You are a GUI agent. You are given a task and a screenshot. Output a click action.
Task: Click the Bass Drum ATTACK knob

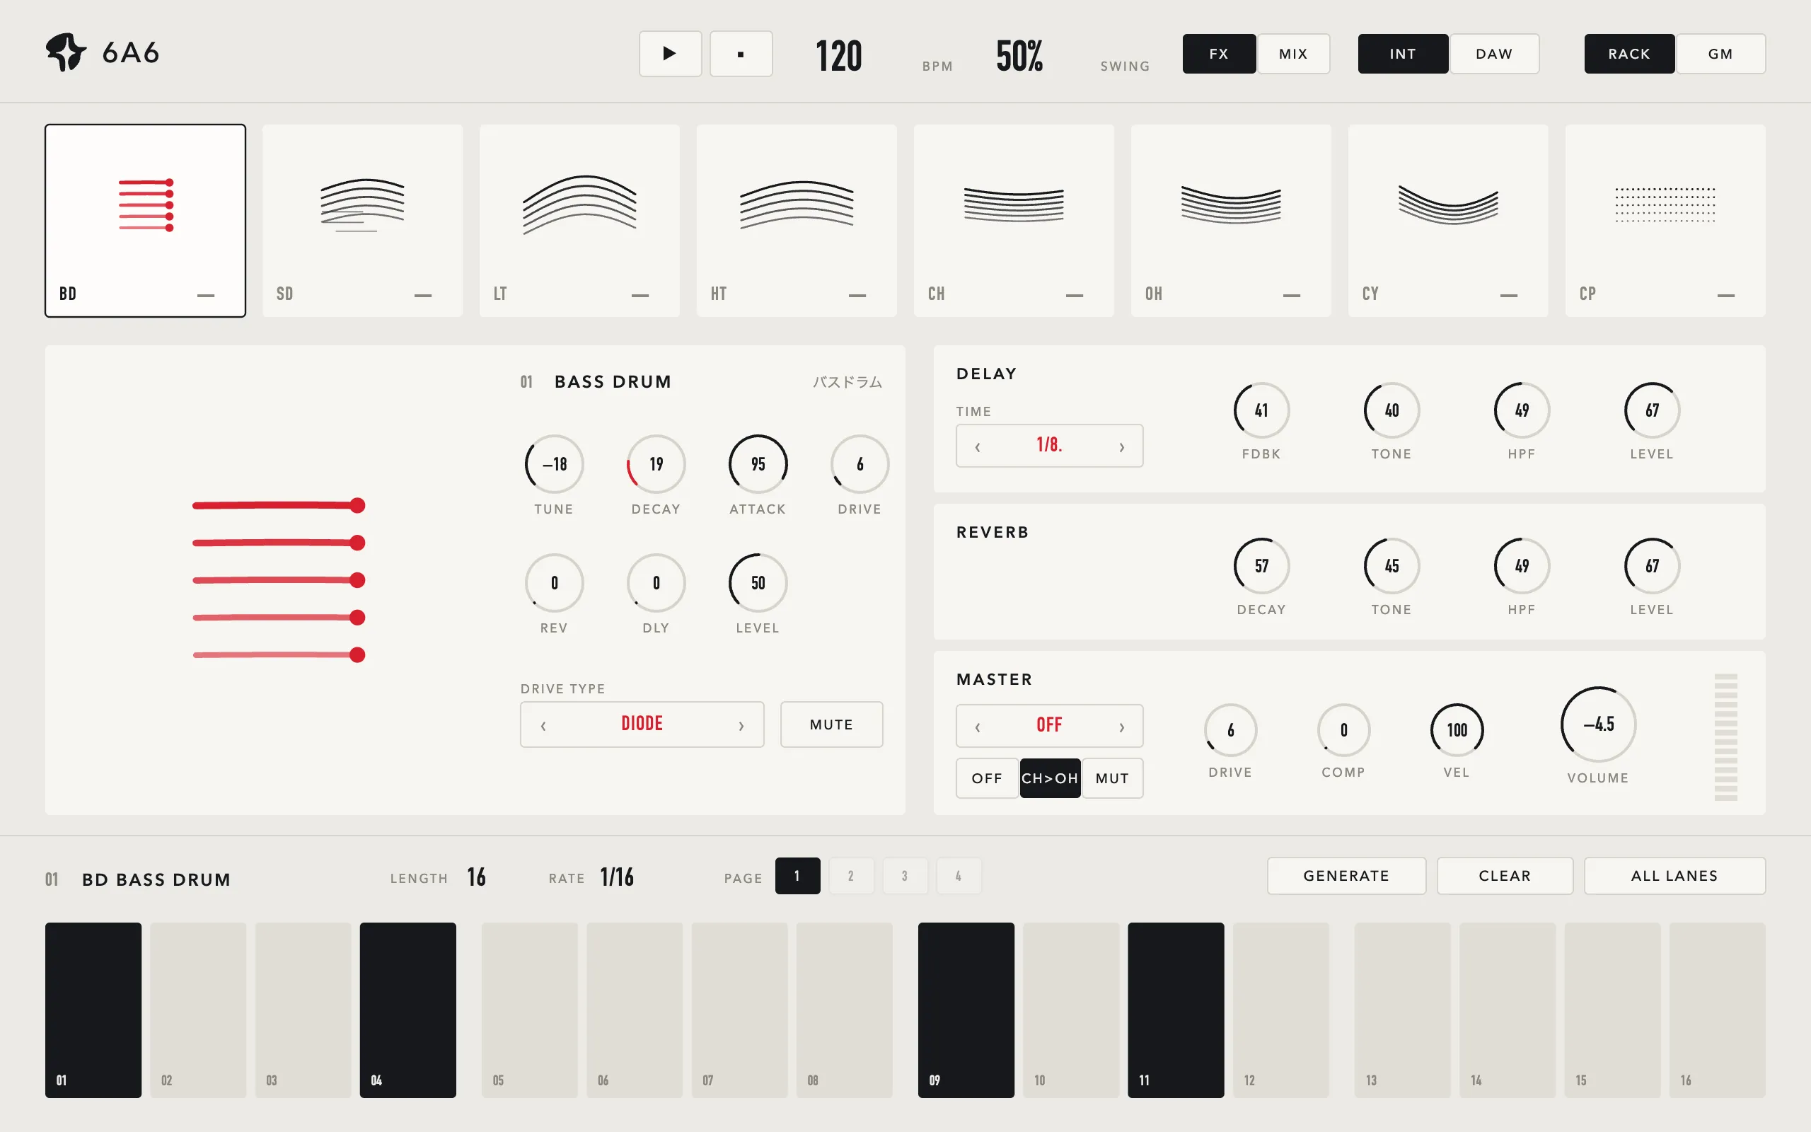point(758,464)
